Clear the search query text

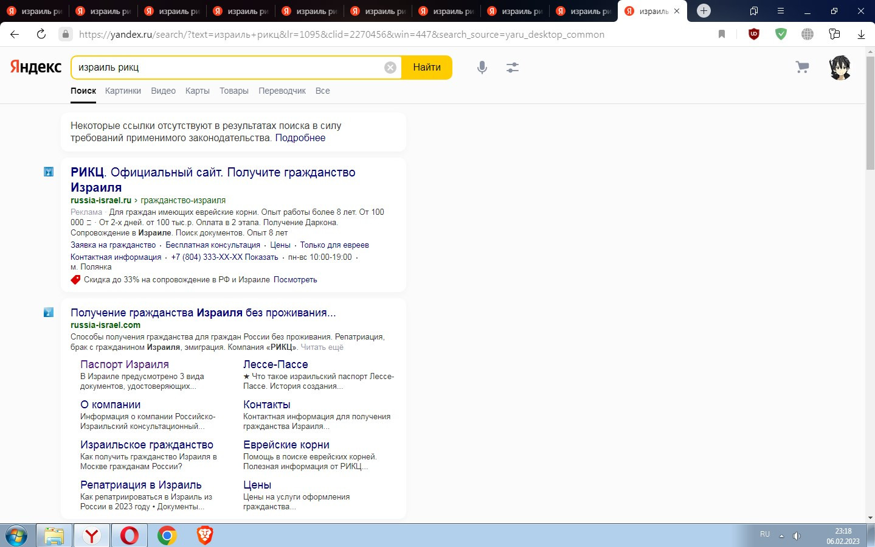click(390, 68)
